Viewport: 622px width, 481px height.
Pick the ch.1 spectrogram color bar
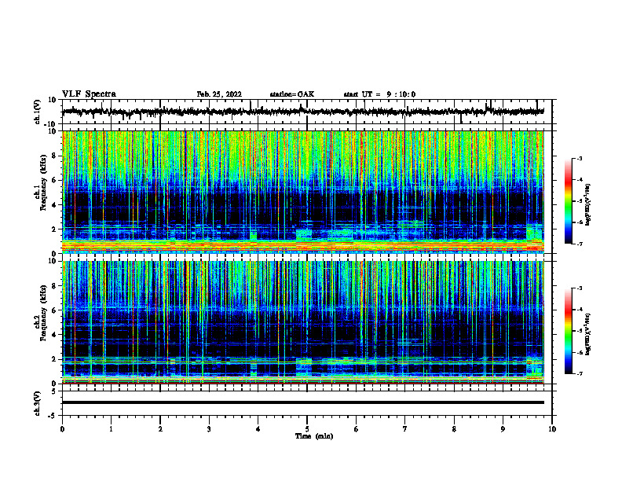(x=569, y=201)
